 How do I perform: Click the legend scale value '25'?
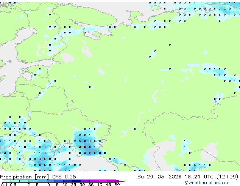tap(73, 184)
